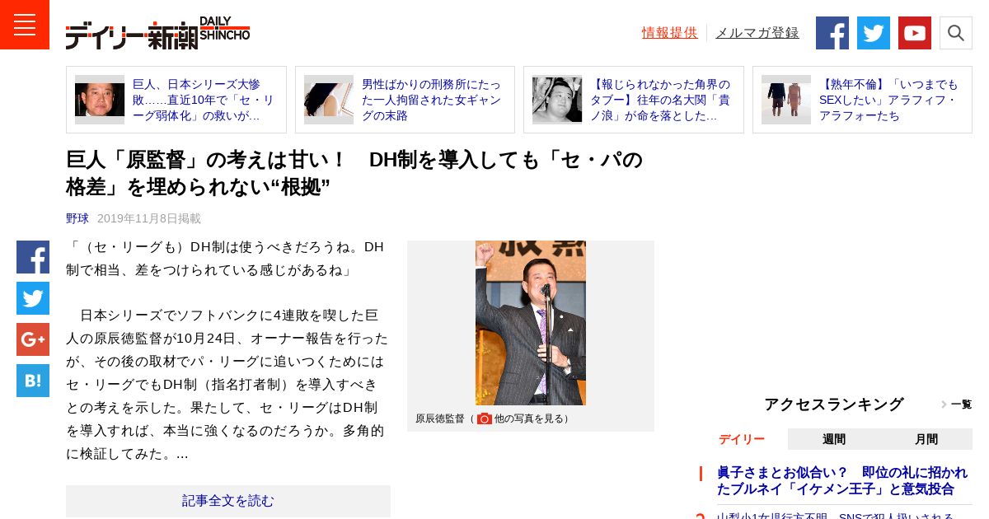Open the red hamburger menu
Viewport: 989px width, 519px height.
point(25,25)
